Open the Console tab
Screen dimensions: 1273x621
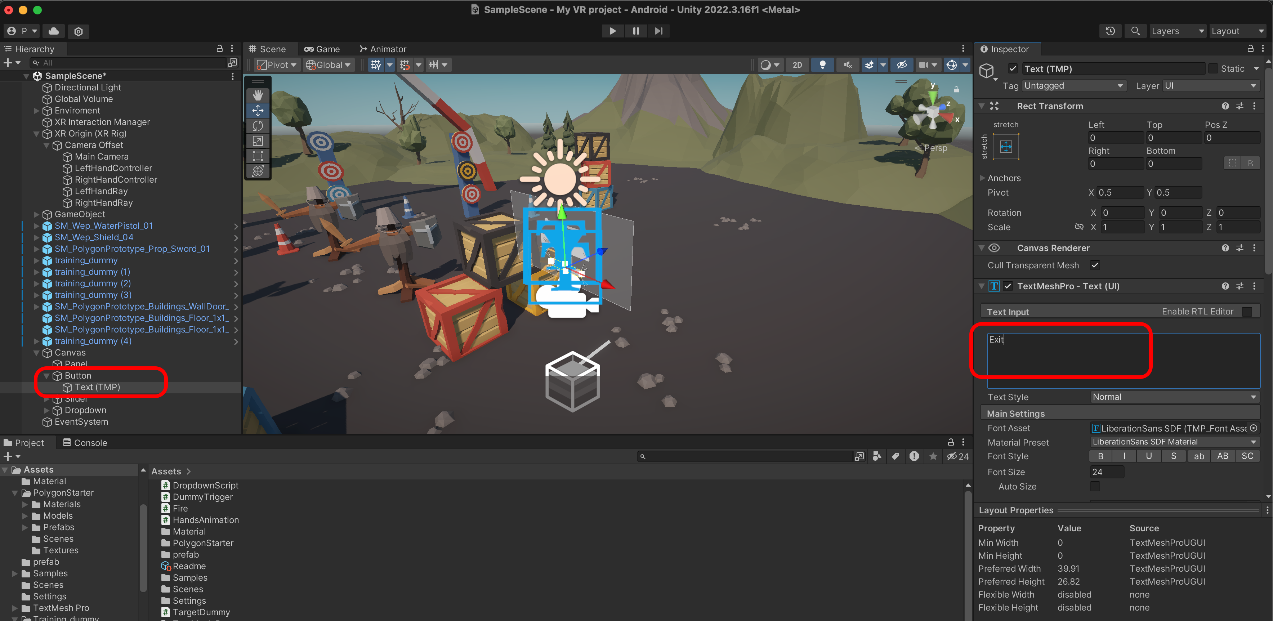coord(85,443)
